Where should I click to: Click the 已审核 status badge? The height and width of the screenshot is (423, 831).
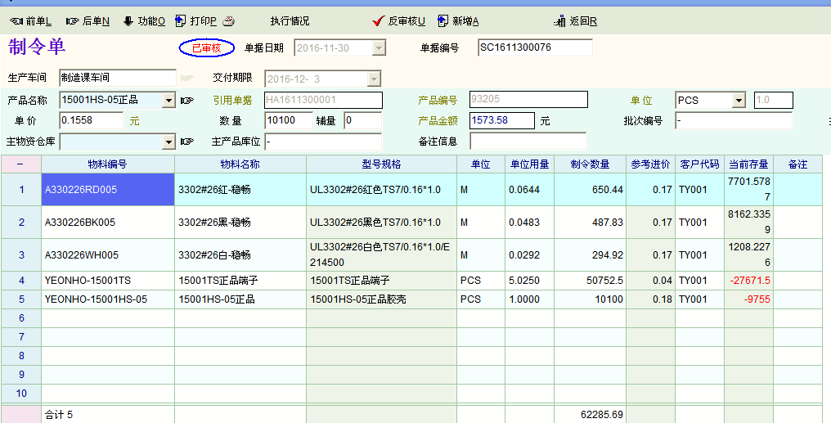coord(207,48)
